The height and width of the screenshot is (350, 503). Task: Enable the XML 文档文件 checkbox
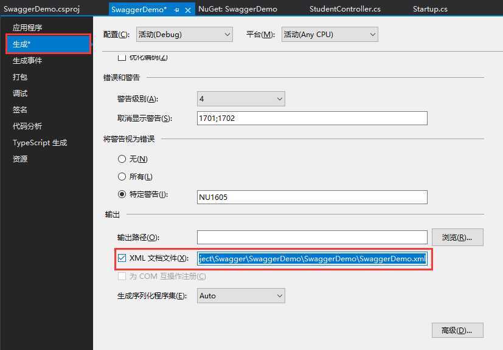(x=122, y=258)
